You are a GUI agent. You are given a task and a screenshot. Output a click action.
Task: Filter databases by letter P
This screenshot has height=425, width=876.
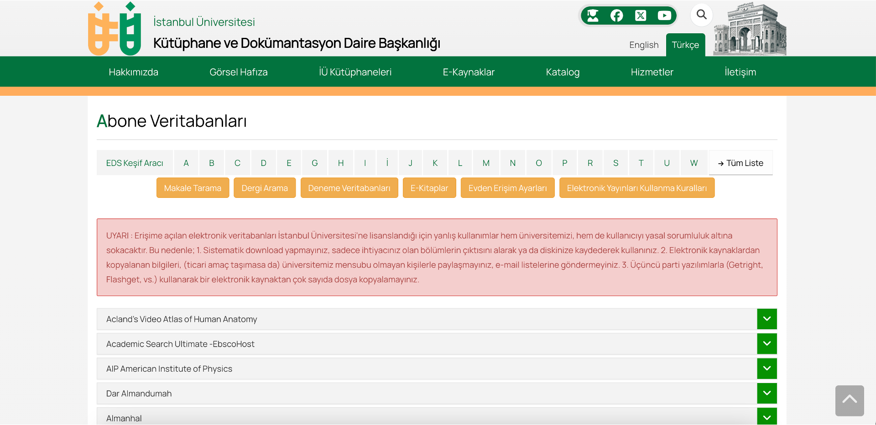[565, 163]
